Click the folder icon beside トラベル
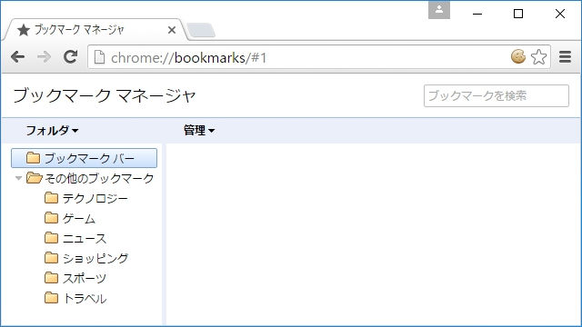This screenshot has height=327, width=582. point(51,298)
